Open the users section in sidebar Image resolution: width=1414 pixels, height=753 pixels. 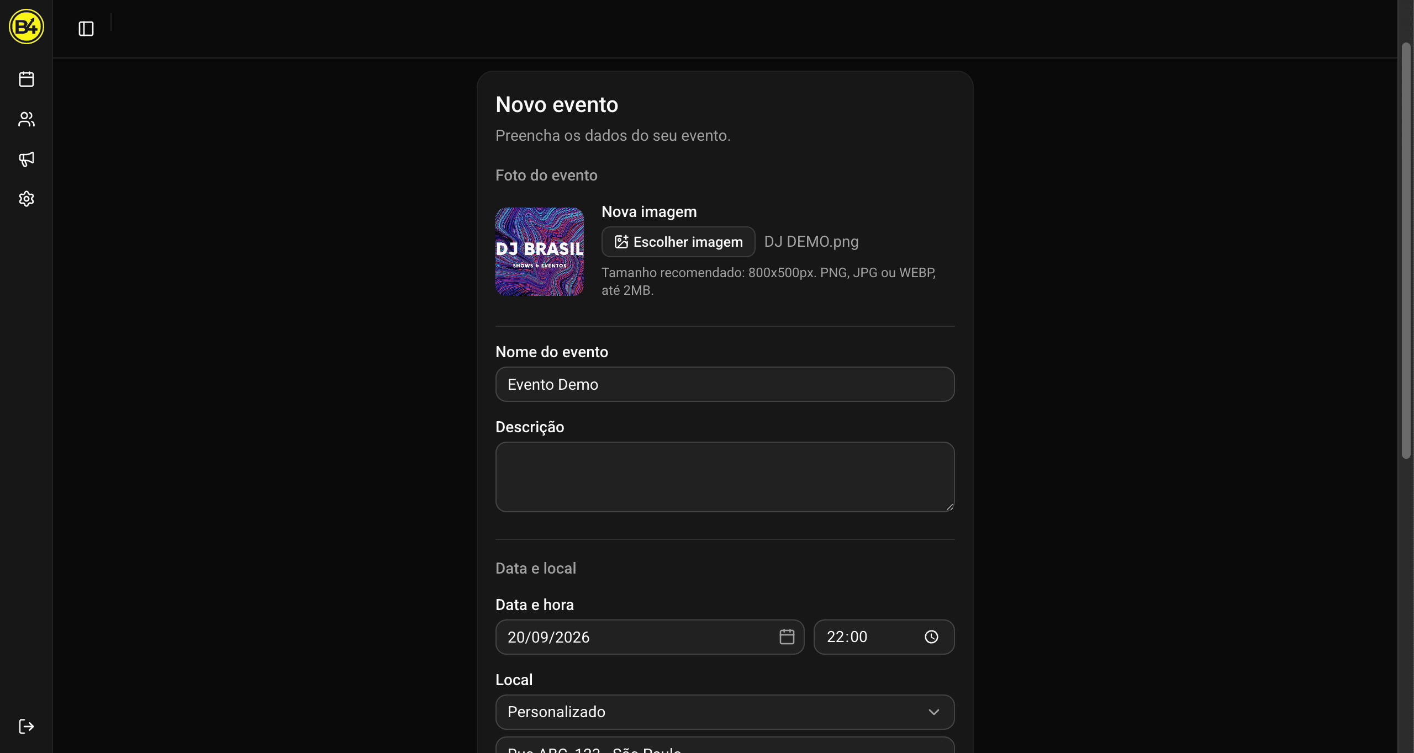coord(27,119)
